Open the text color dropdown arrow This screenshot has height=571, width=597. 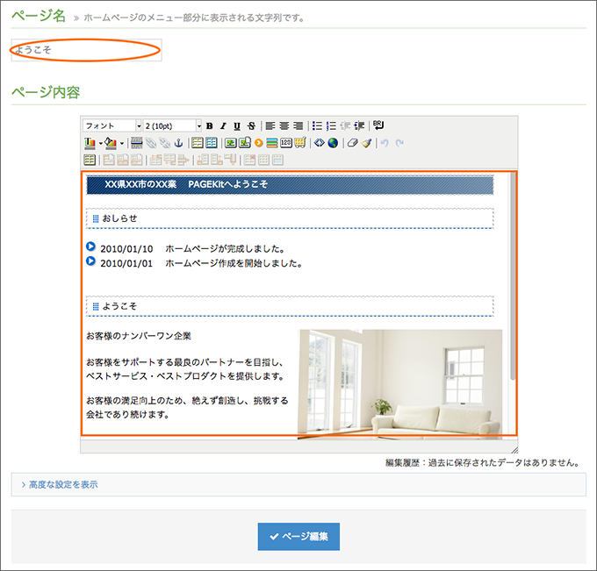click(x=100, y=144)
